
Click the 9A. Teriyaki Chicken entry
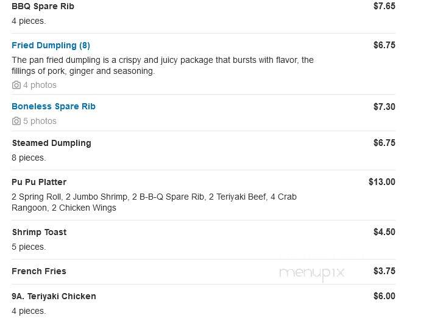click(x=54, y=296)
